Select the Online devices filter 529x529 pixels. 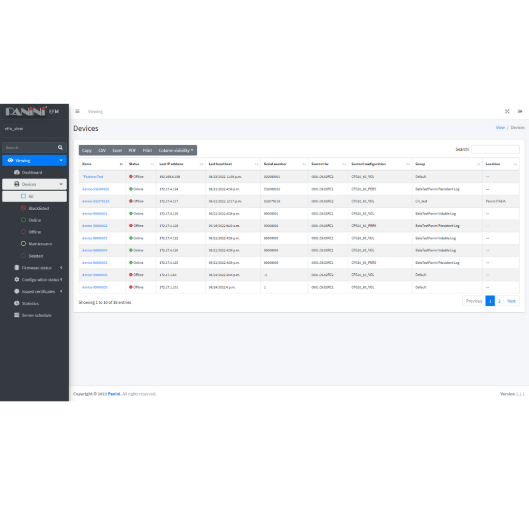[x=35, y=221]
